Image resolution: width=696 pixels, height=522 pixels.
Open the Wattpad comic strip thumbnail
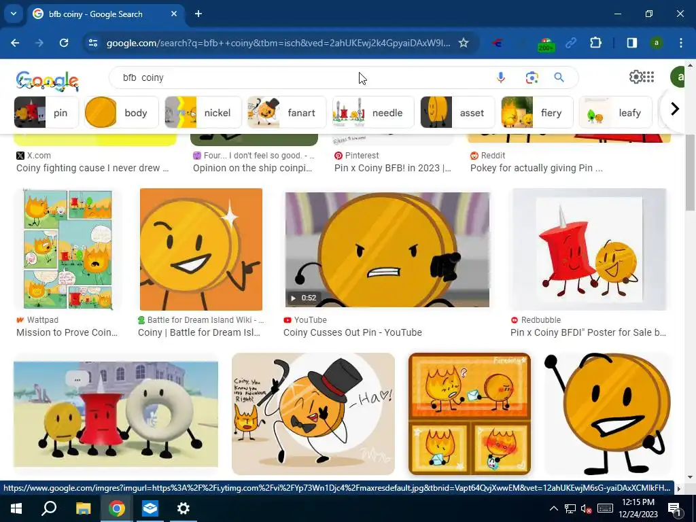click(67, 249)
